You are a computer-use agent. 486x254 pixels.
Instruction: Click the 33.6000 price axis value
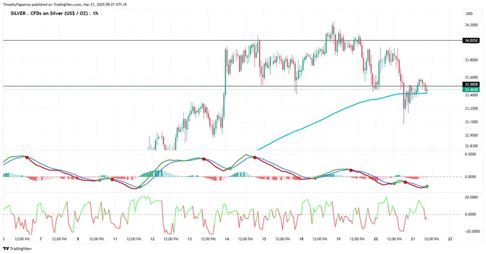(471, 77)
